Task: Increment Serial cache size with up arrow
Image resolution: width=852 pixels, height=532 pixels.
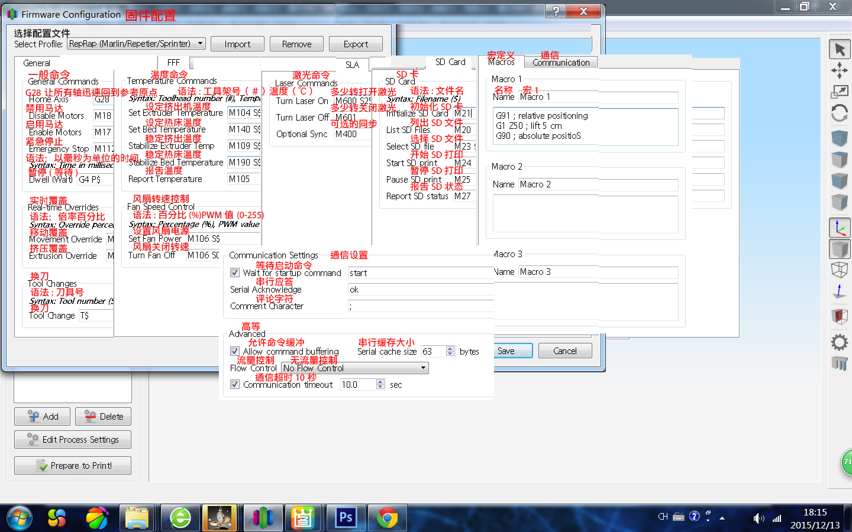Action: click(450, 348)
